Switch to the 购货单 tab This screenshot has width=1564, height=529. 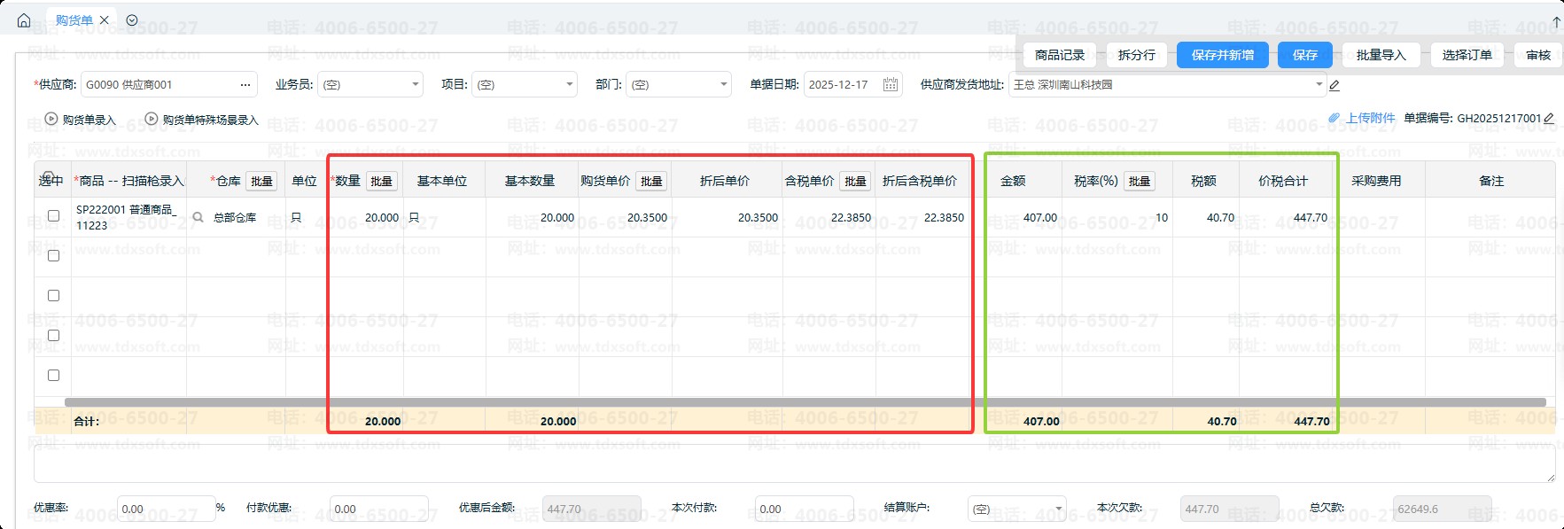pyautogui.click(x=74, y=20)
